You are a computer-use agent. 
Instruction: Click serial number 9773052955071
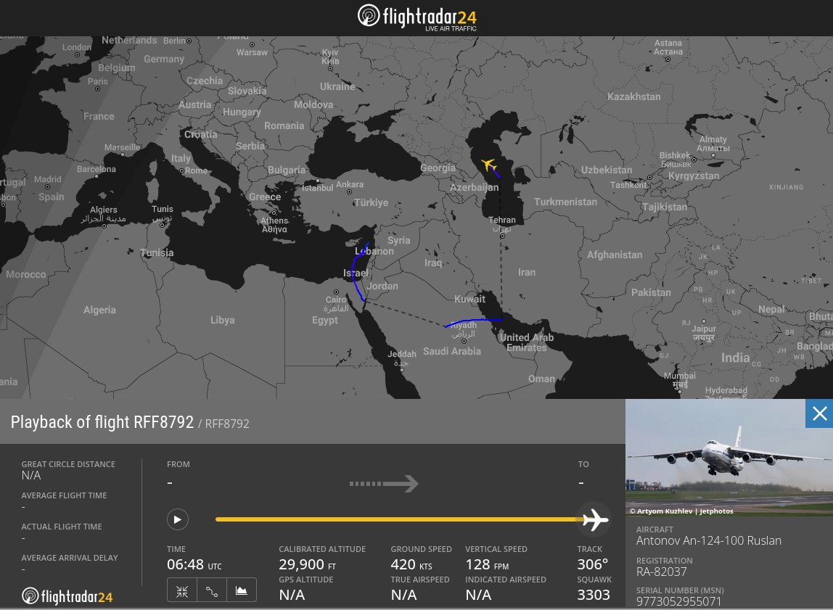(678, 601)
